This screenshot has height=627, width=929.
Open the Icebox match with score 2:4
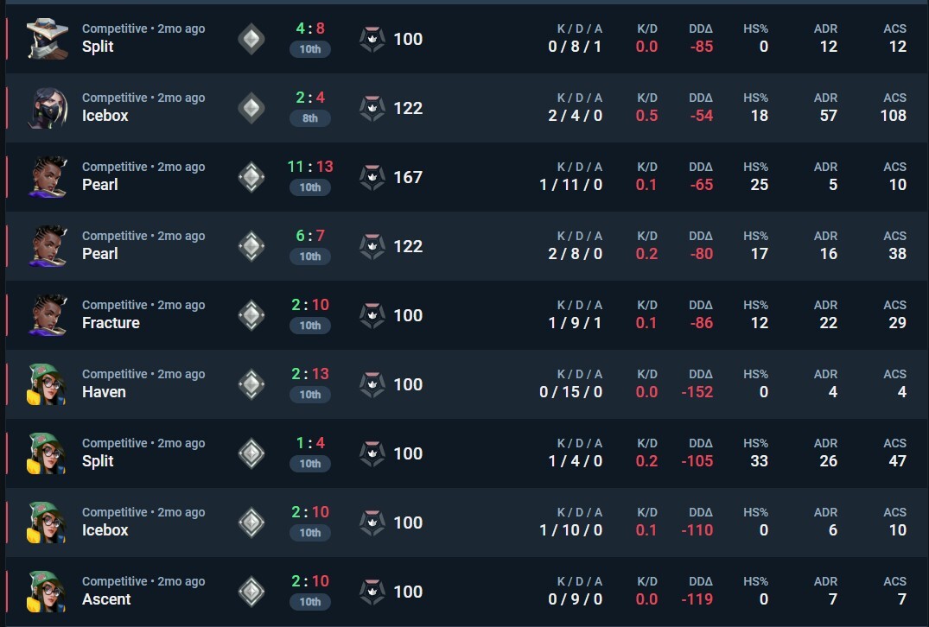pos(467,108)
